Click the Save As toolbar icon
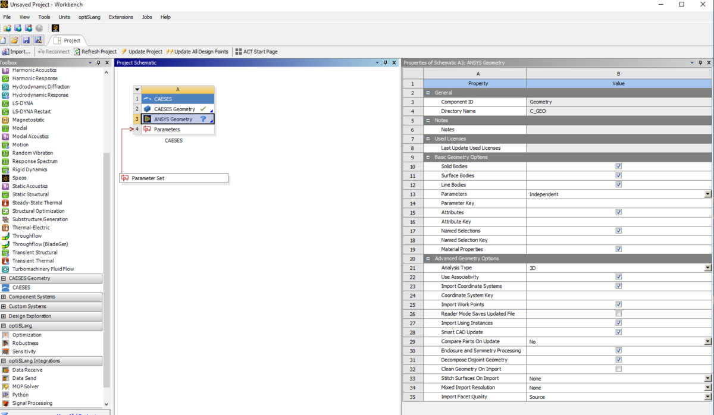This screenshot has height=415, width=714. [38, 40]
